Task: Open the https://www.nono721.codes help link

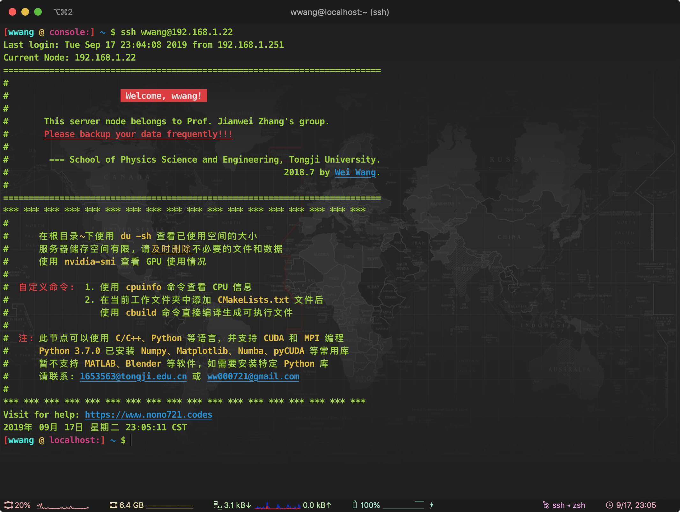Action: (x=148, y=414)
